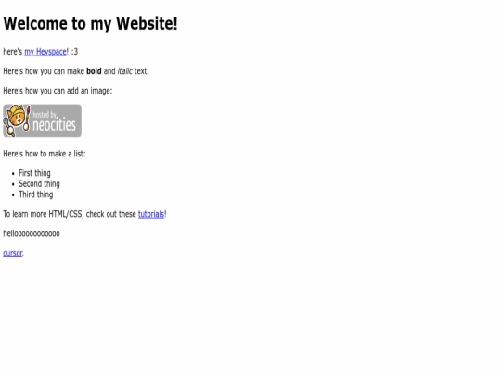Viewport: 501px width, 375px height.
Task: Click the "hosted by" text on the badge
Action: click(45, 115)
